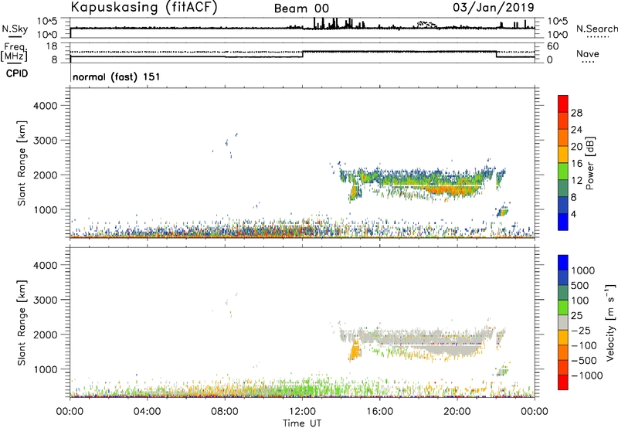Click the "1000" tick in velocity panel

point(45,369)
